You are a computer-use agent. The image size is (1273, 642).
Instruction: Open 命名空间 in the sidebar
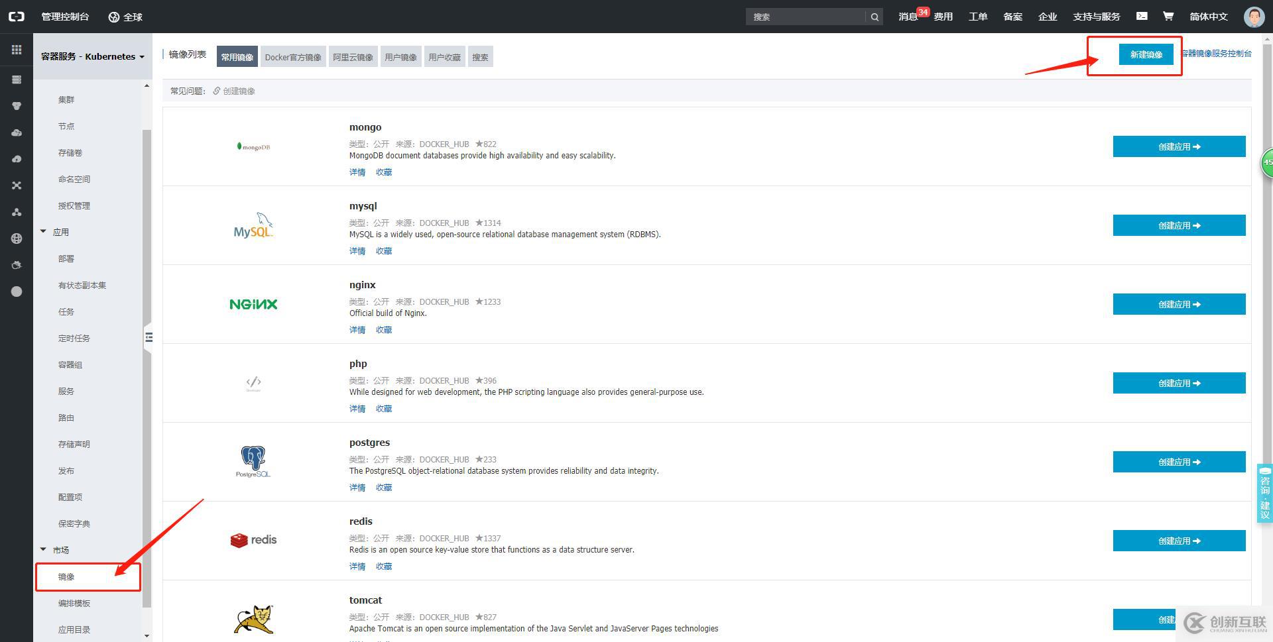click(x=74, y=179)
